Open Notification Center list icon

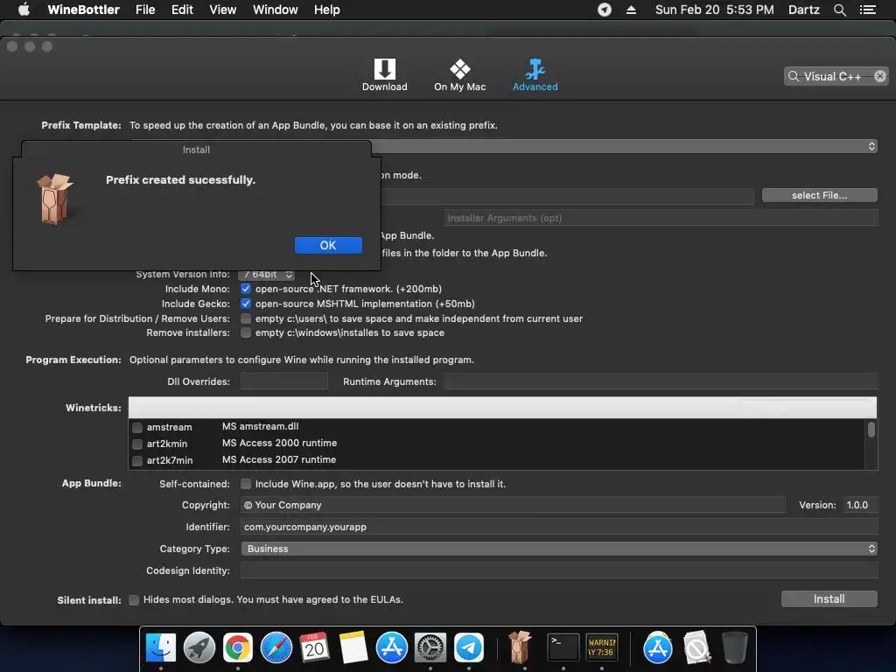868,10
